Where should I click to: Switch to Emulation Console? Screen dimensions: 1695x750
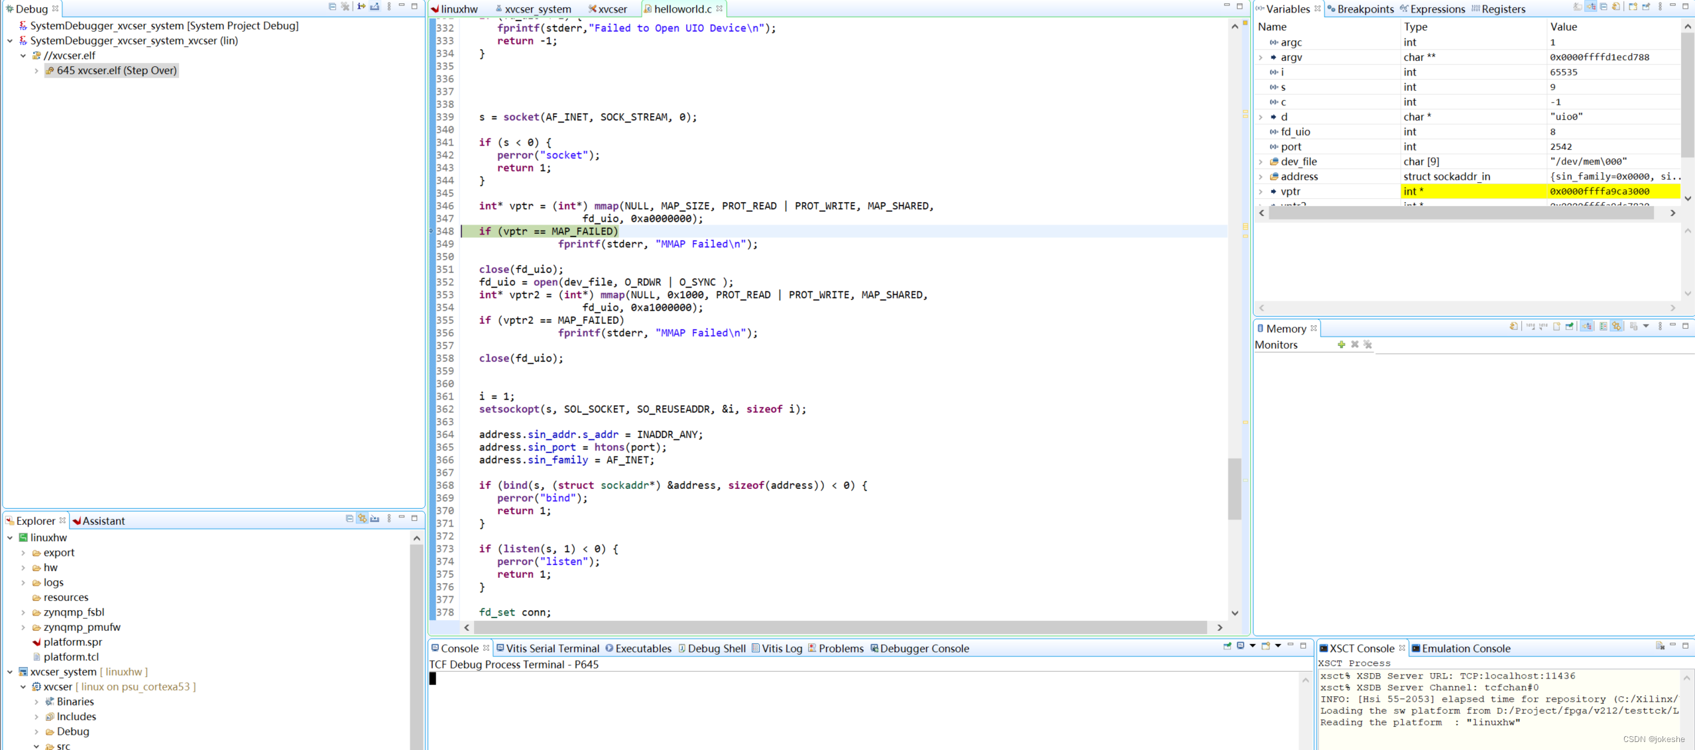click(x=1465, y=649)
